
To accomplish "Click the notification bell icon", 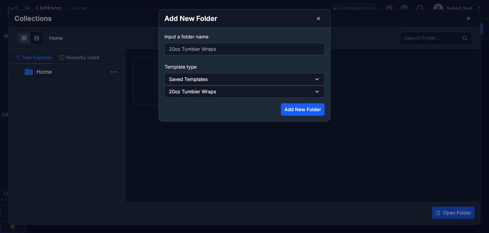I will [420, 8].
